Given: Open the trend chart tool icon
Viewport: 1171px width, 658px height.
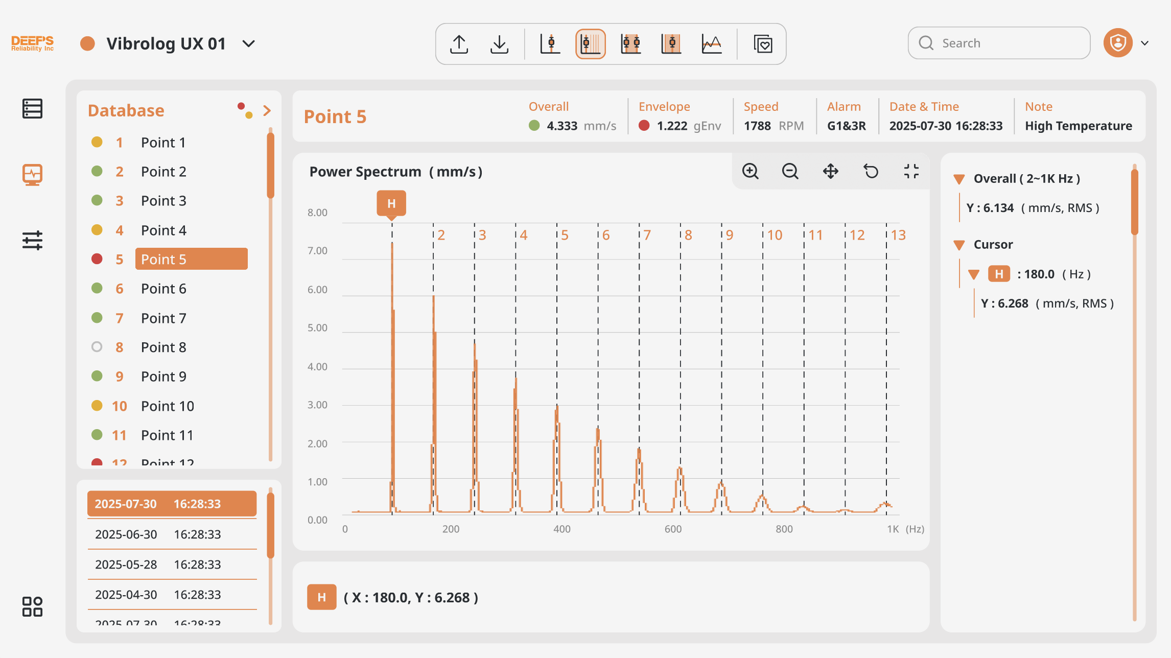Looking at the screenshot, I should point(711,44).
